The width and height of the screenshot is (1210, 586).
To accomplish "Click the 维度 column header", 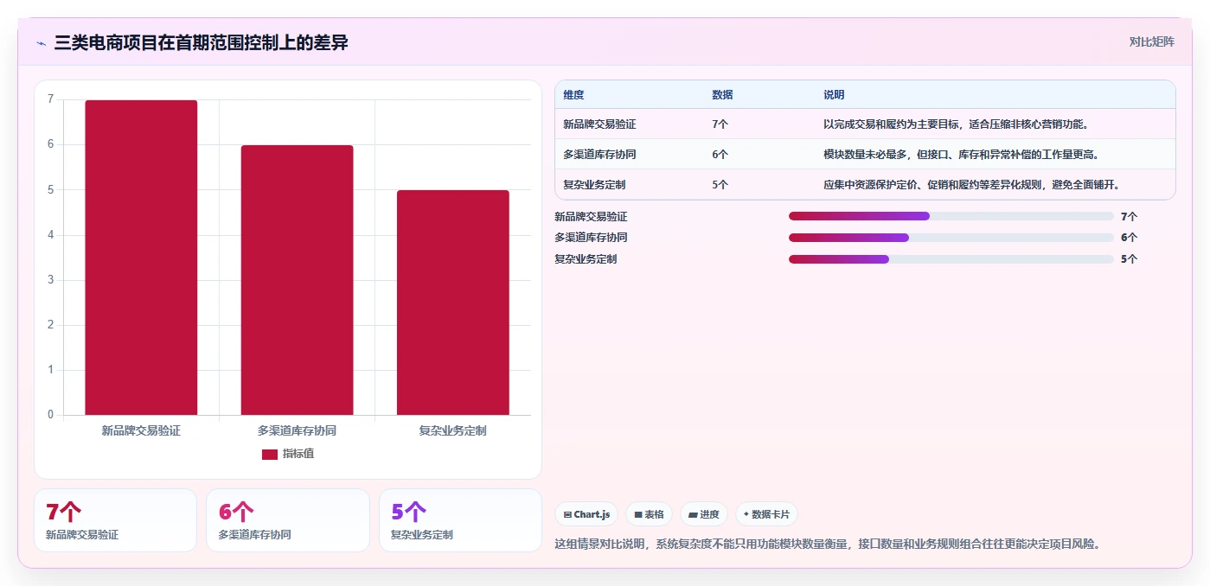I will click(573, 95).
